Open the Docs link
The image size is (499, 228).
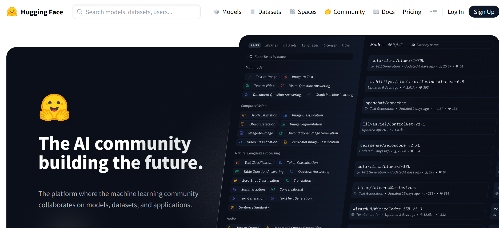(384, 12)
